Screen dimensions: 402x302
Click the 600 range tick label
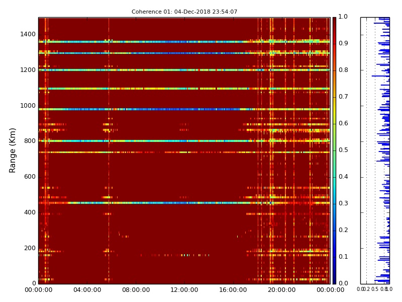(30, 177)
